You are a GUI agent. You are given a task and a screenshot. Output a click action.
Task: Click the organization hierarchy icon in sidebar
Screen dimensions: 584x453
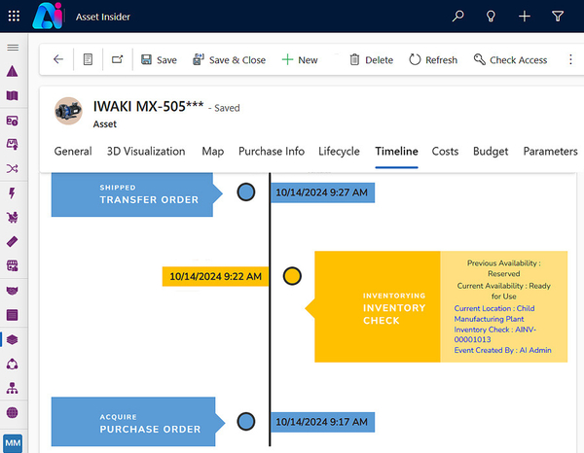(13, 388)
